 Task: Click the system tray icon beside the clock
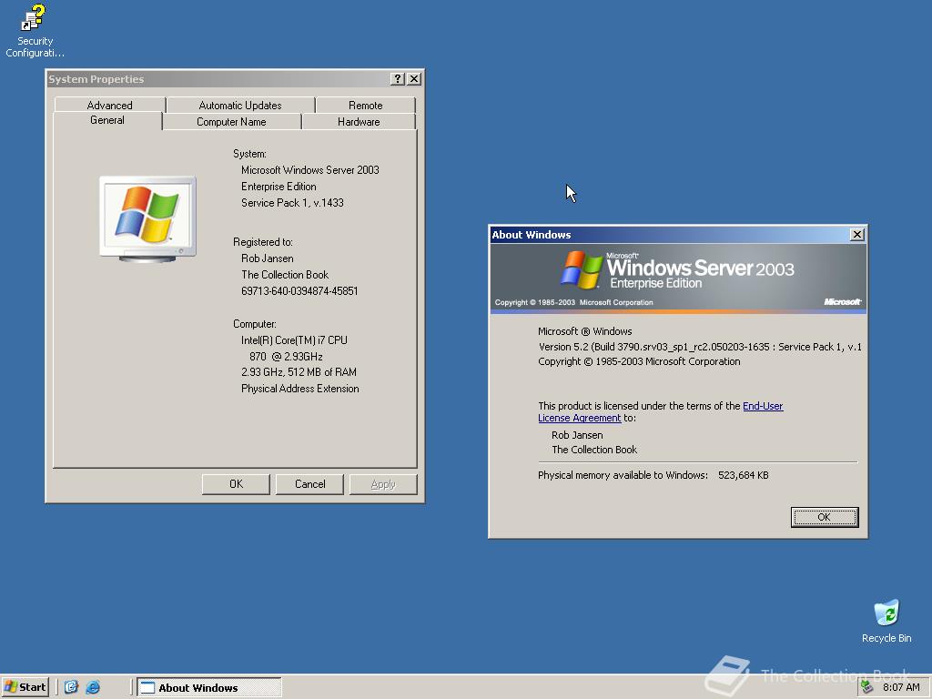(x=867, y=687)
